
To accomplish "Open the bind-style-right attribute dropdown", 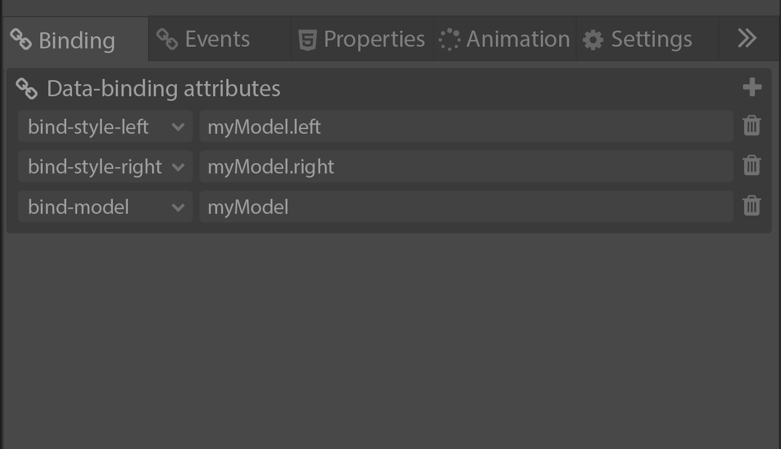I will tap(105, 167).
